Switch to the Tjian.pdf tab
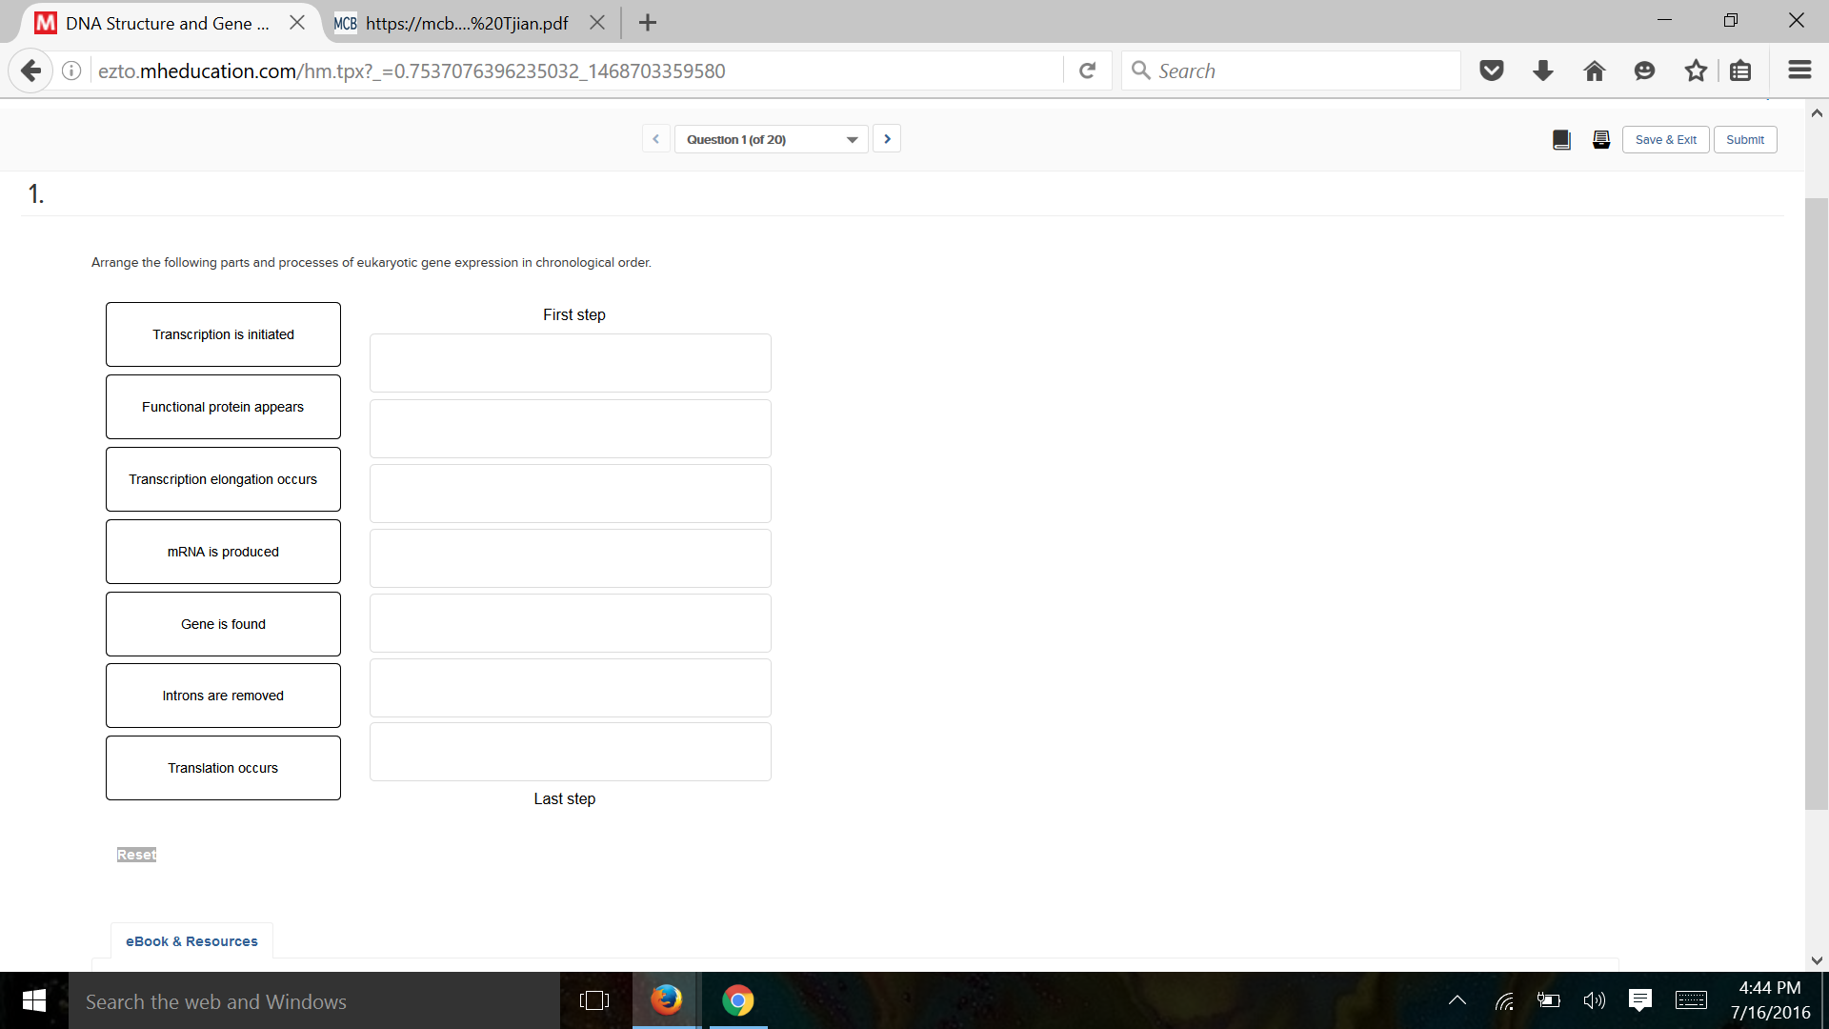The width and height of the screenshot is (1829, 1029). click(466, 23)
